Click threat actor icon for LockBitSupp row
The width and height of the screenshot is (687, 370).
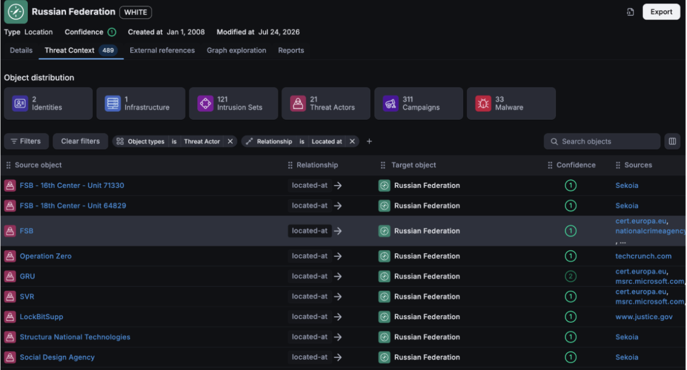pyautogui.click(x=10, y=317)
